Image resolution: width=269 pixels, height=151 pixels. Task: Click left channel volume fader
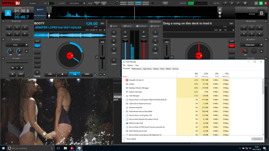pyautogui.click(x=125, y=41)
